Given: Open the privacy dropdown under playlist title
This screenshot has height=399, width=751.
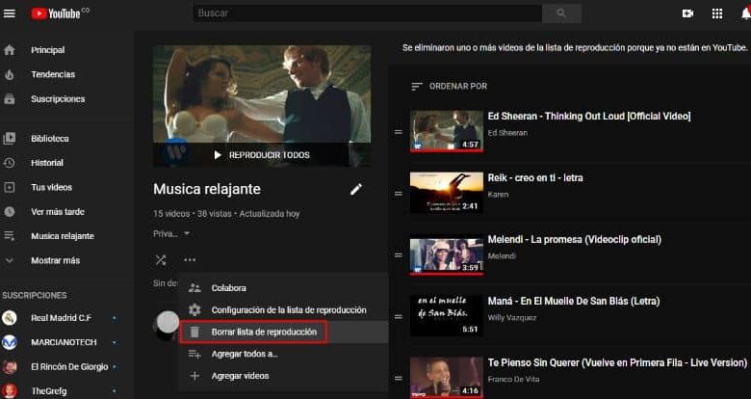Looking at the screenshot, I should [171, 233].
